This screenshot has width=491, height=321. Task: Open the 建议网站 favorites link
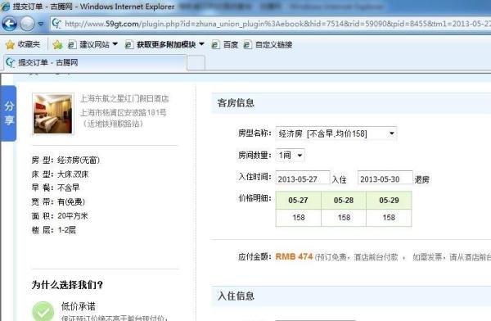pos(89,45)
